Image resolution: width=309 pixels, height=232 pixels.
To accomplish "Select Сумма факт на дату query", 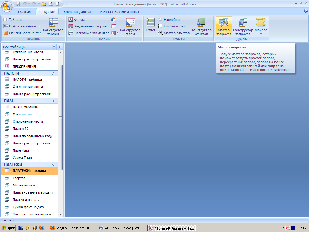I will click(30, 207).
